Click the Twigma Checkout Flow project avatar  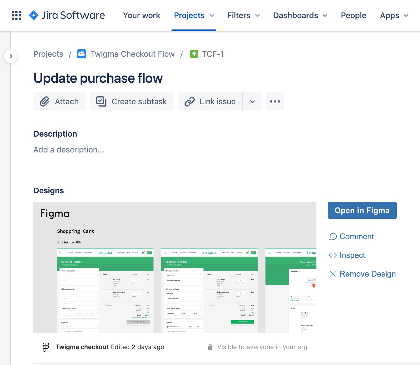click(81, 54)
